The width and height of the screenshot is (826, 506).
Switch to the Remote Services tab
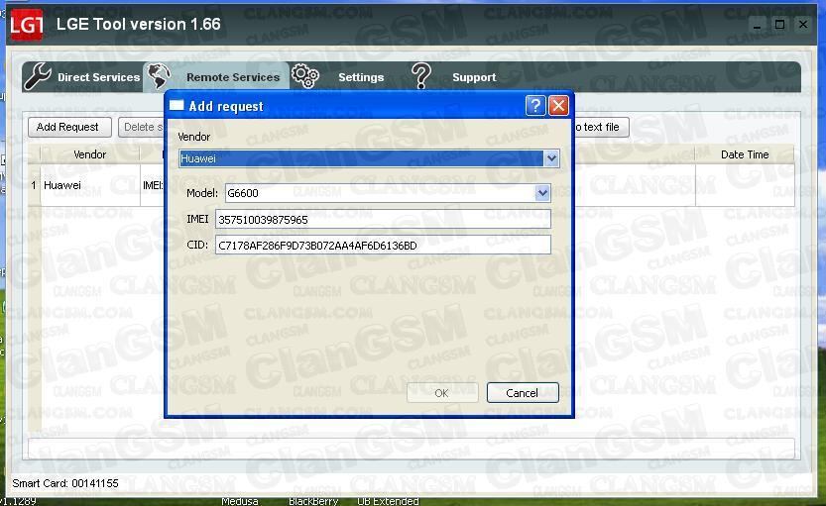216,77
